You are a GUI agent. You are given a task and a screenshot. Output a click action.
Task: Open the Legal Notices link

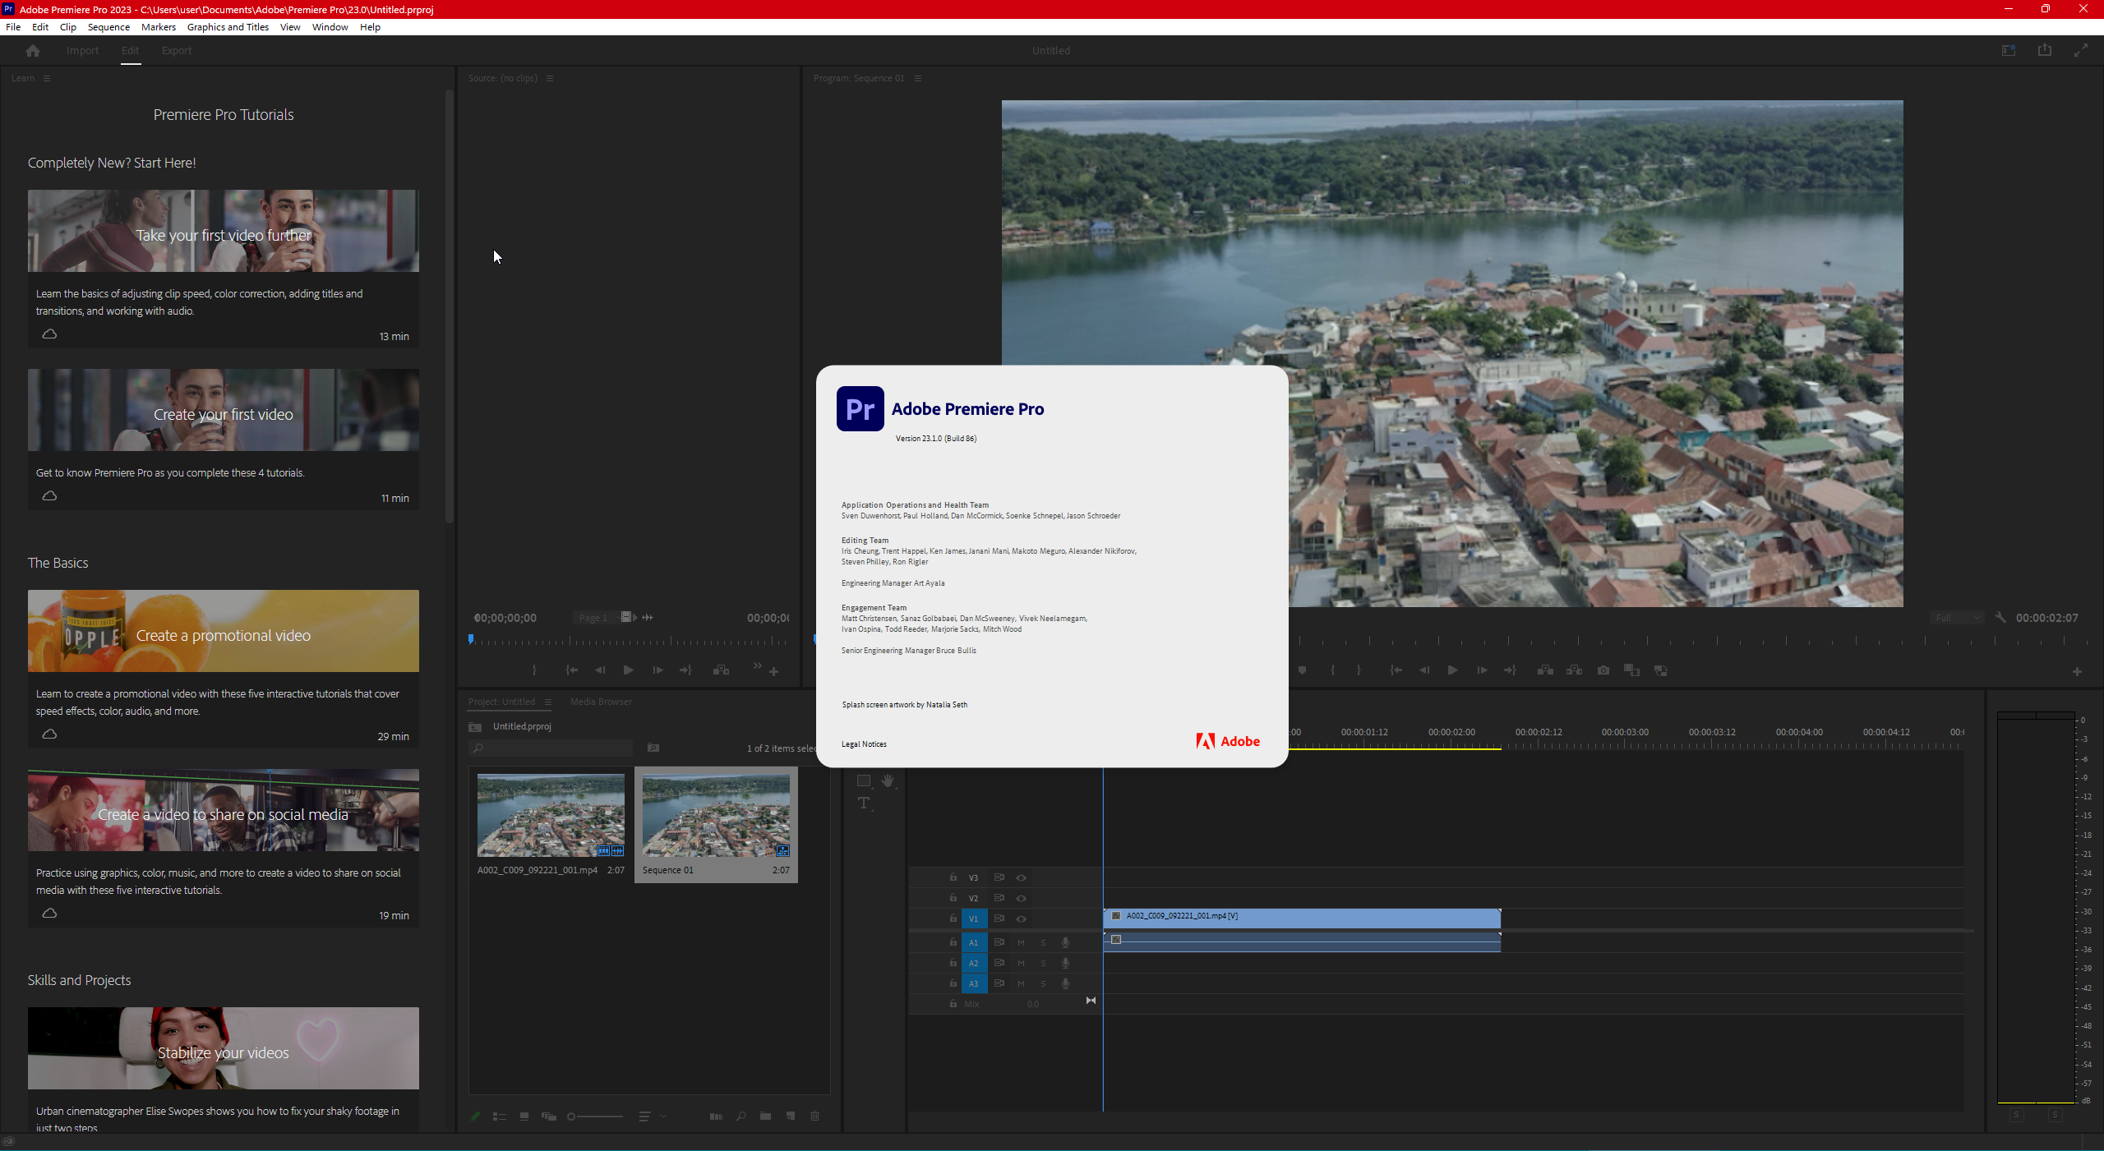(864, 744)
